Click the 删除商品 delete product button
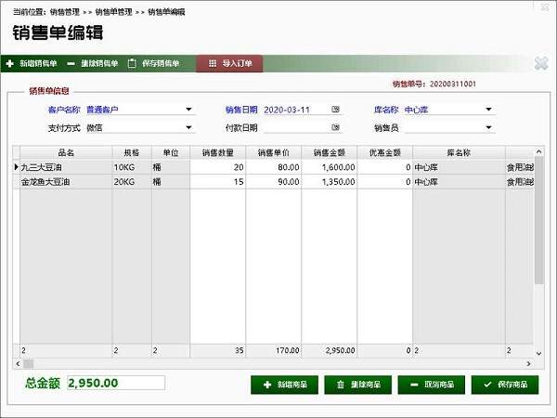557x418 pixels. pyautogui.click(x=358, y=385)
